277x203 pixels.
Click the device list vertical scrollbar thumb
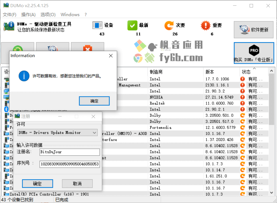click(x=271, y=99)
